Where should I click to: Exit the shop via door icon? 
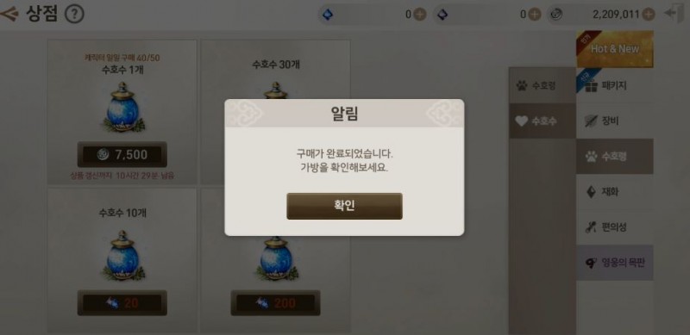[675, 14]
